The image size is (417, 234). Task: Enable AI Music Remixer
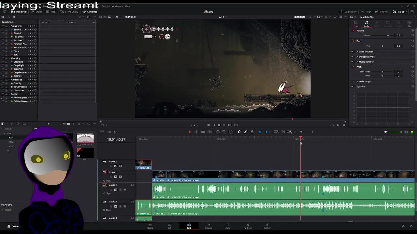click(x=352, y=62)
